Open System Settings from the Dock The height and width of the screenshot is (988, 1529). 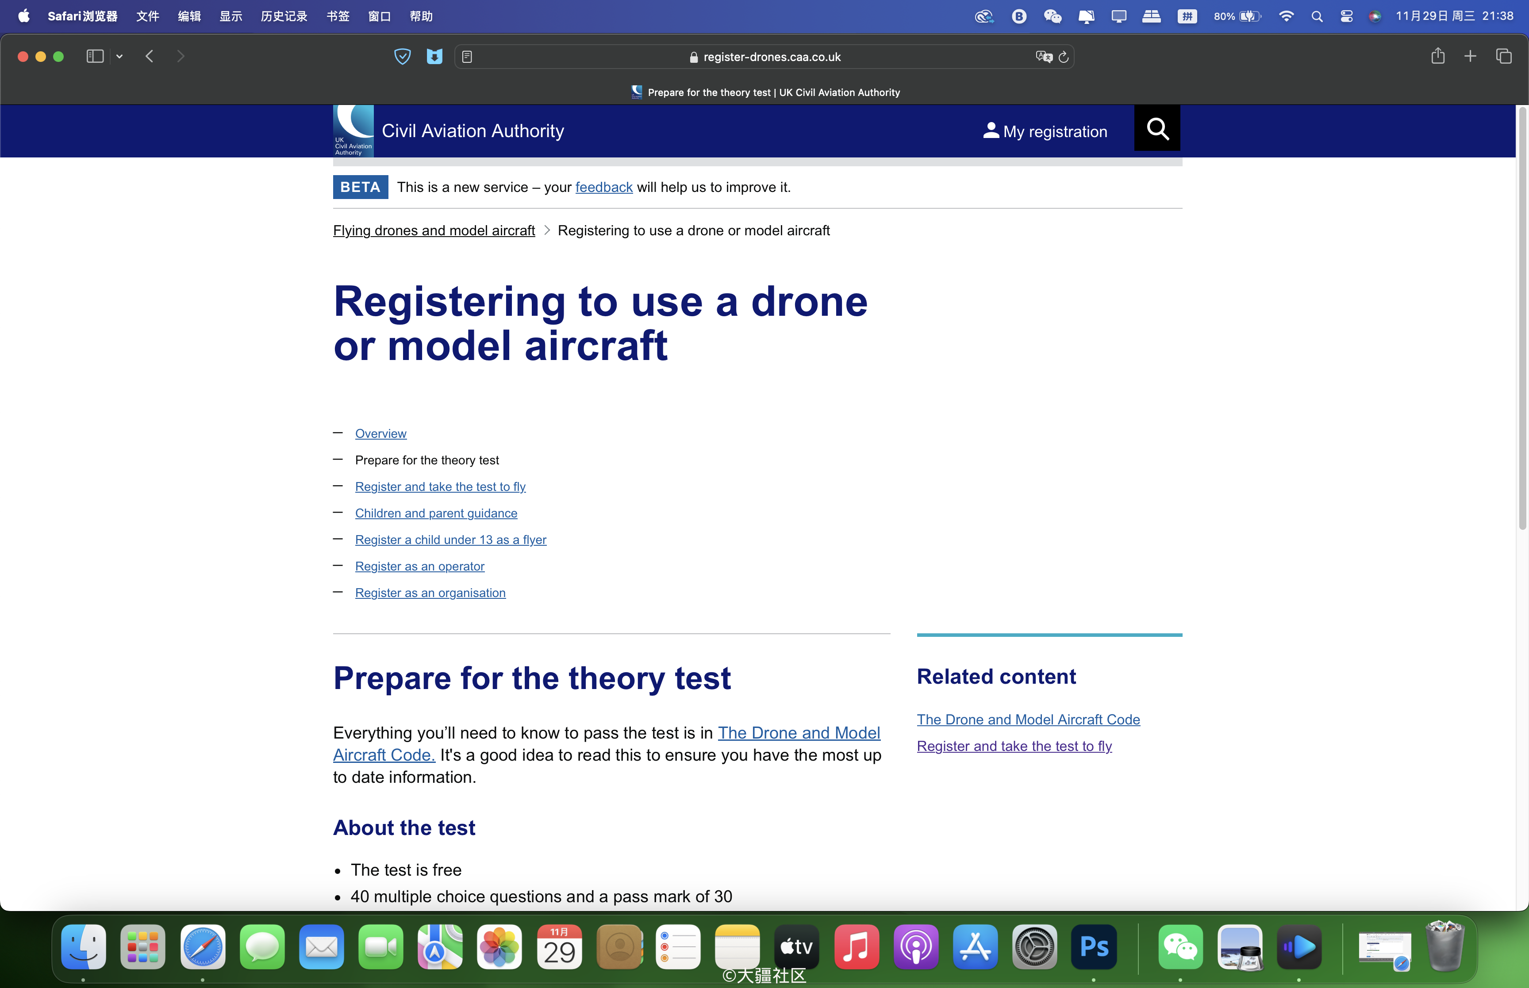tap(1034, 947)
